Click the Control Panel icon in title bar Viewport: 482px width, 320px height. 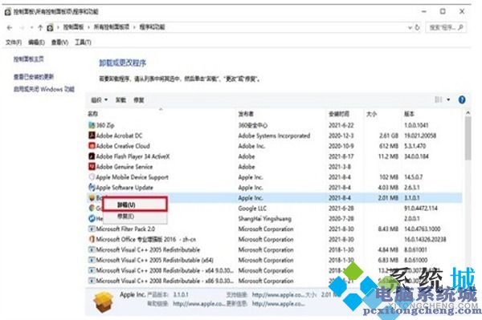point(8,12)
